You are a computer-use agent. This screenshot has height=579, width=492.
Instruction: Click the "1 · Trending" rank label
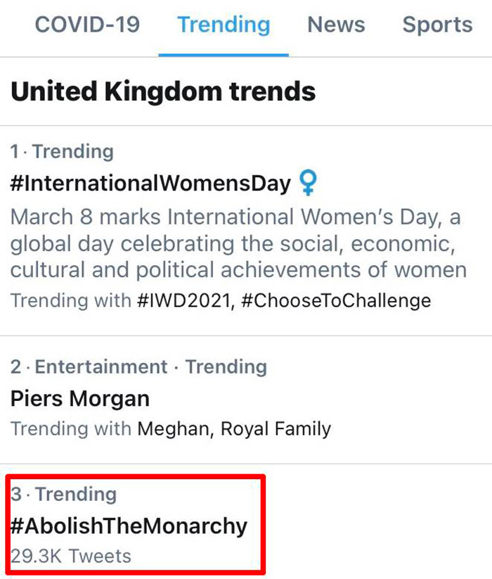[62, 151]
